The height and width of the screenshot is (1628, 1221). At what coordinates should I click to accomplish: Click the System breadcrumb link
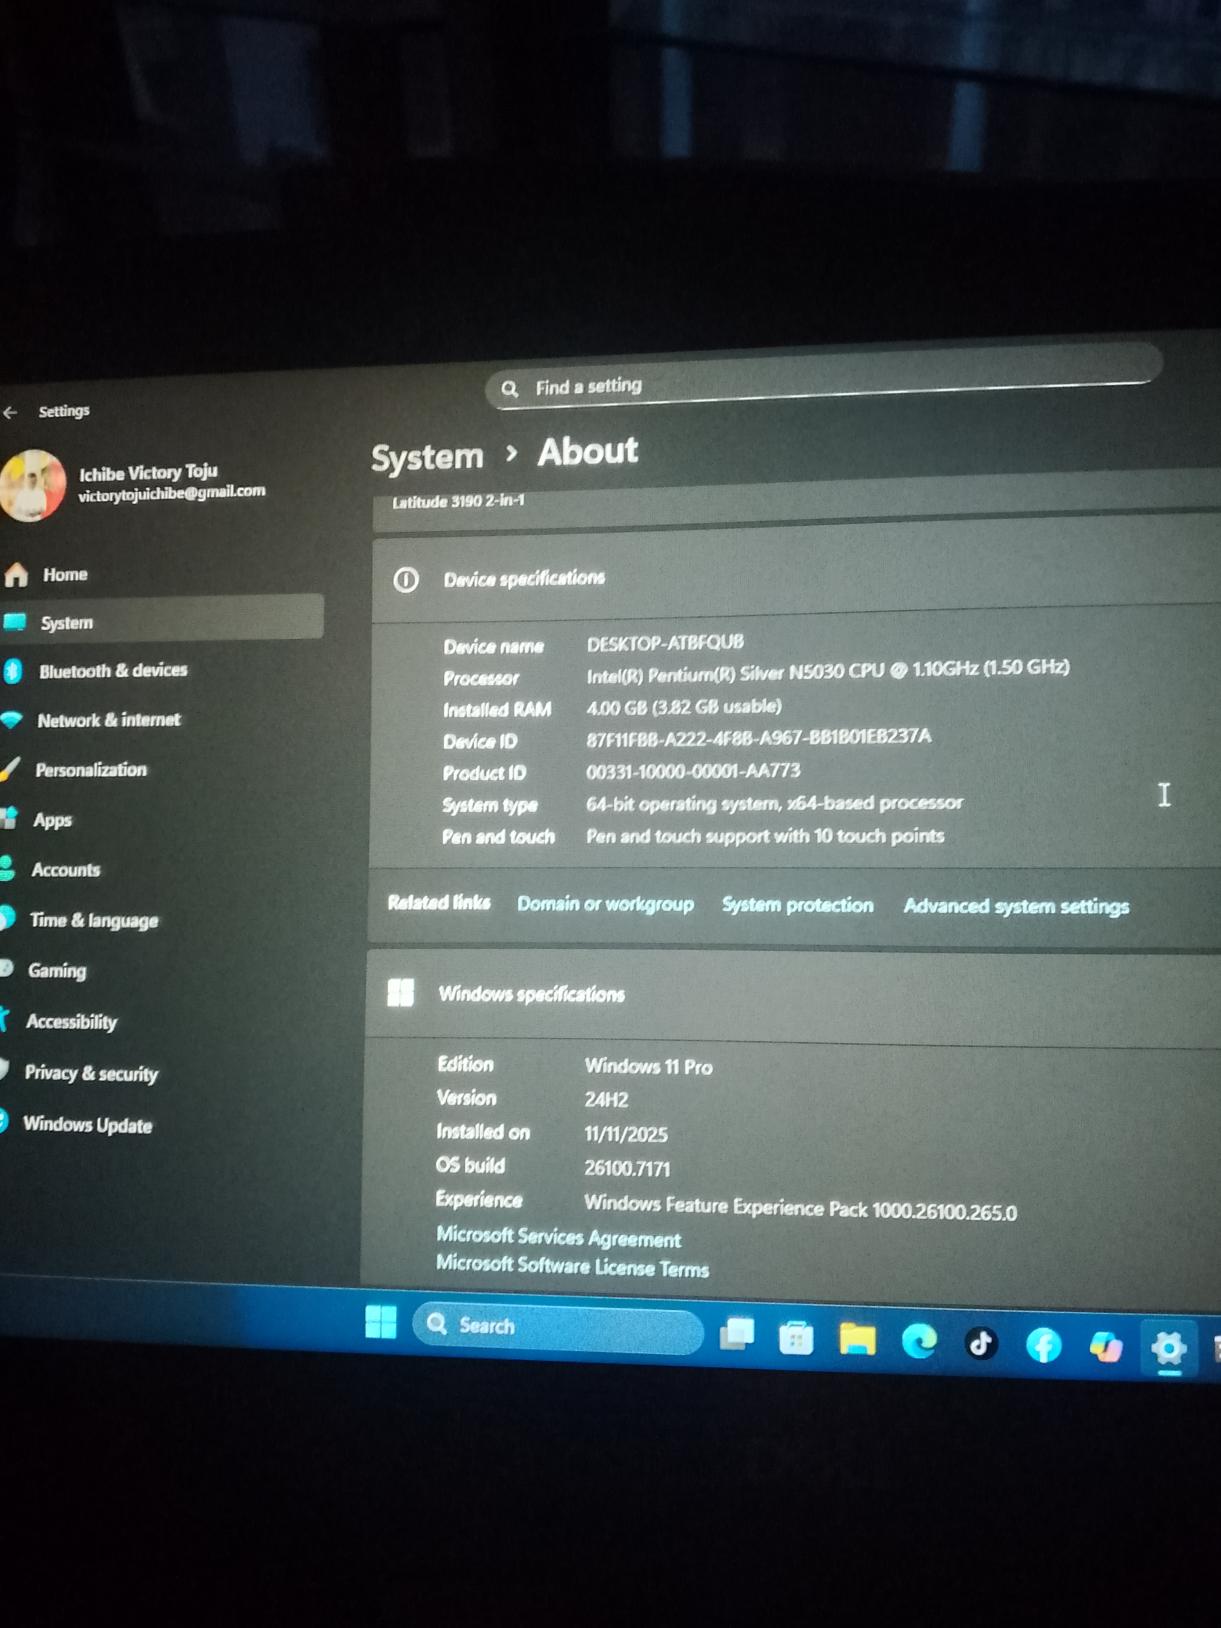pyautogui.click(x=427, y=457)
